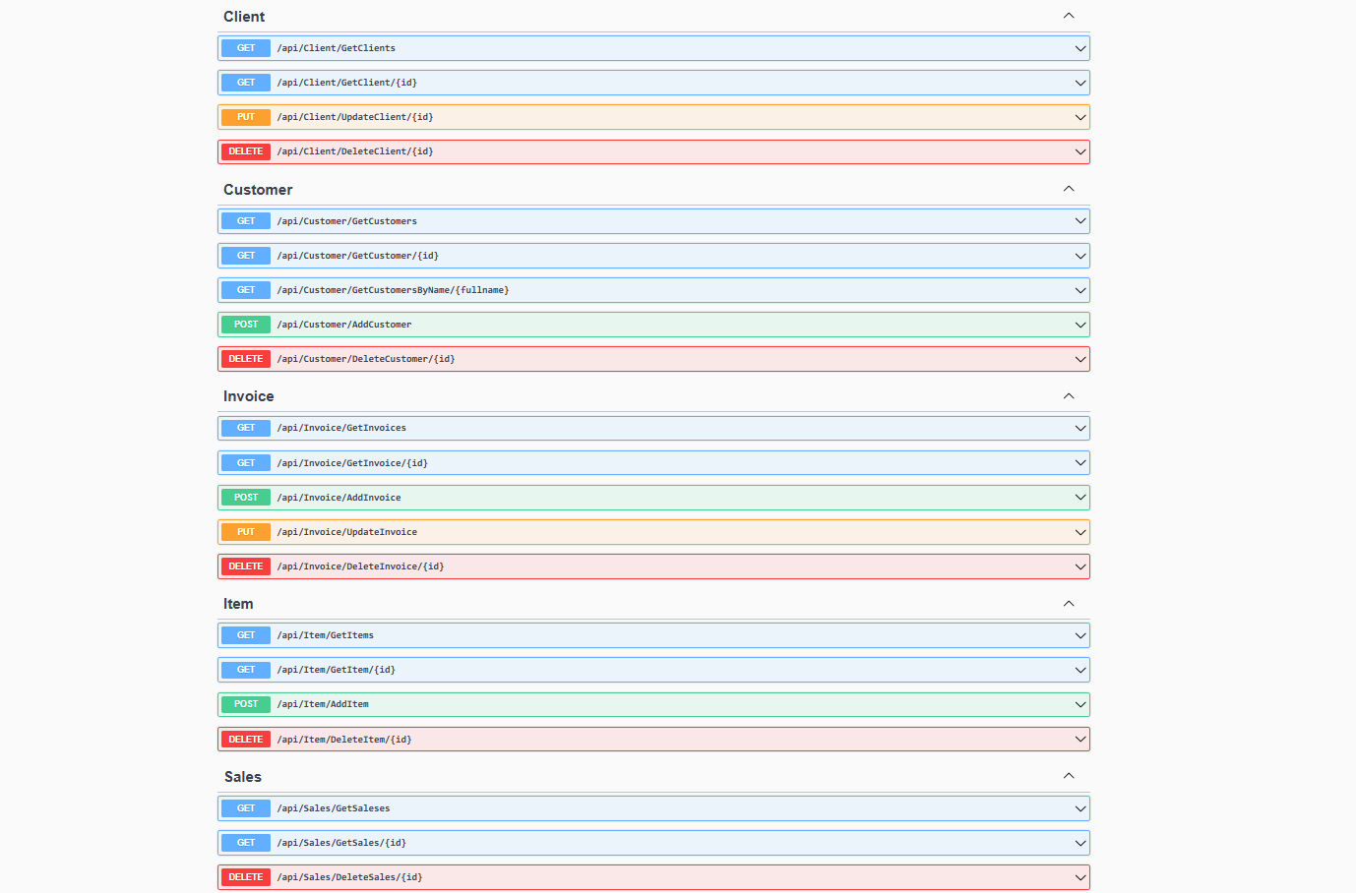Collapse the Item section chevron

tap(1069, 604)
